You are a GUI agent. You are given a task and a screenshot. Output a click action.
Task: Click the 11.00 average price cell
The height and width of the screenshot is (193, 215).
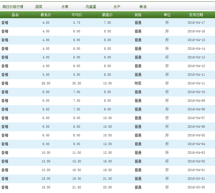pyautogui.click(x=77, y=153)
